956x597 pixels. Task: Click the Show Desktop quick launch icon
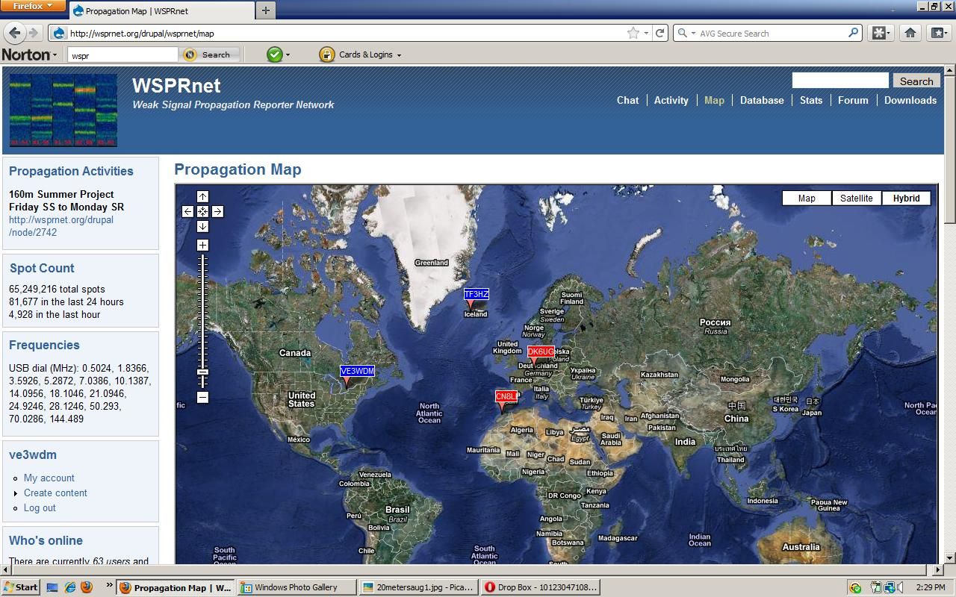click(x=52, y=587)
